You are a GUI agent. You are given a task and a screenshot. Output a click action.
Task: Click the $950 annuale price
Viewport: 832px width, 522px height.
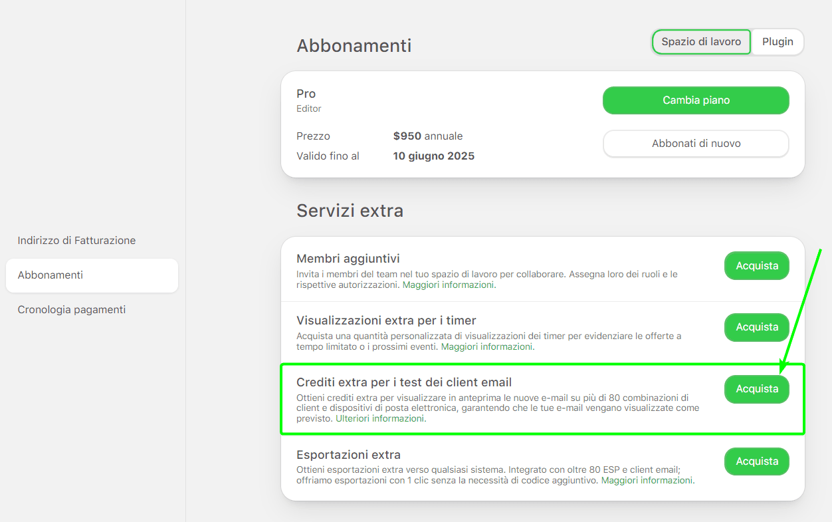tap(428, 136)
